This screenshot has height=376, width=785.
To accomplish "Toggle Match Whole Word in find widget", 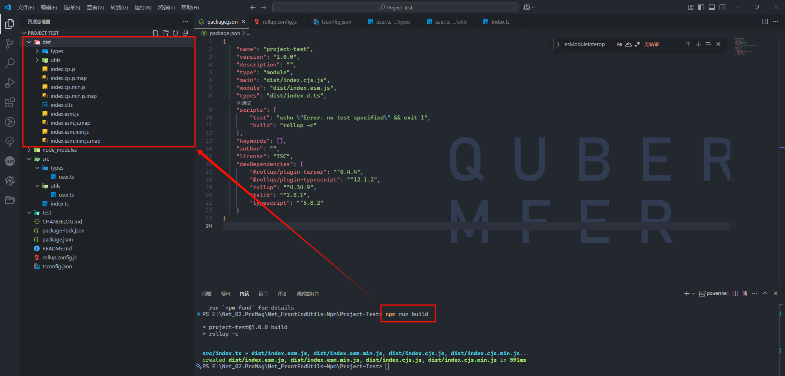I will coord(628,44).
